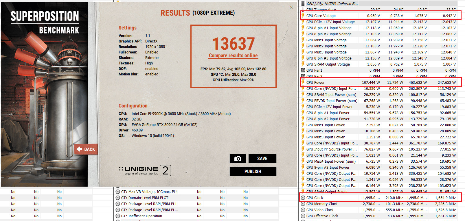Viewport: 465px width, 221px height.
Task: Open the Compare results online link
Action: pos(233,55)
